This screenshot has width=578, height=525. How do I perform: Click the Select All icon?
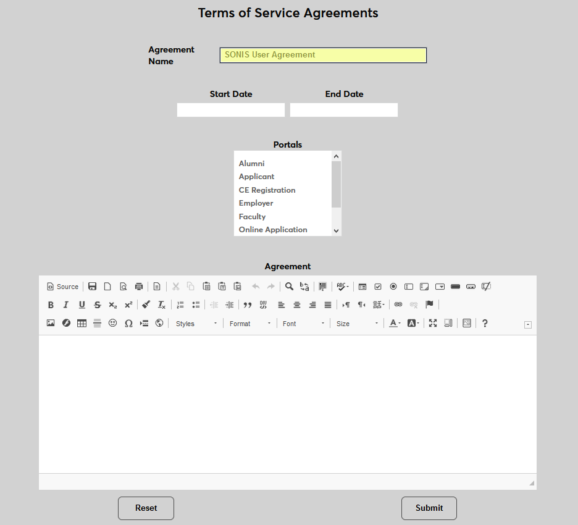[x=322, y=287]
